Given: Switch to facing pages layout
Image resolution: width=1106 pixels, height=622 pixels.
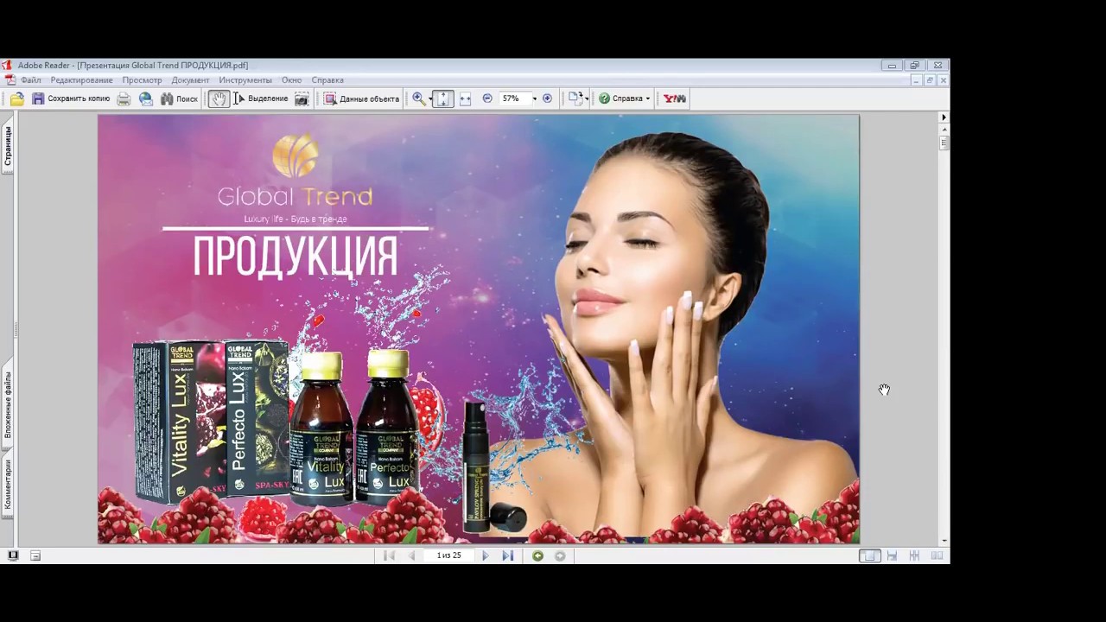Looking at the screenshot, I should 937,555.
